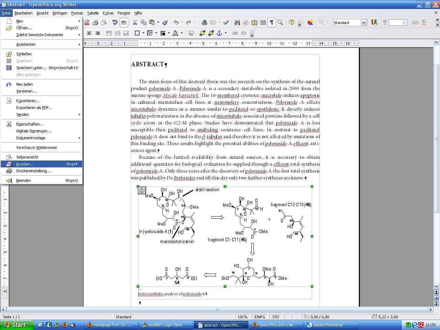This screenshot has height=330, width=440.
Task: Click the Next Page button below scrollbar
Action: click(x=437, y=304)
